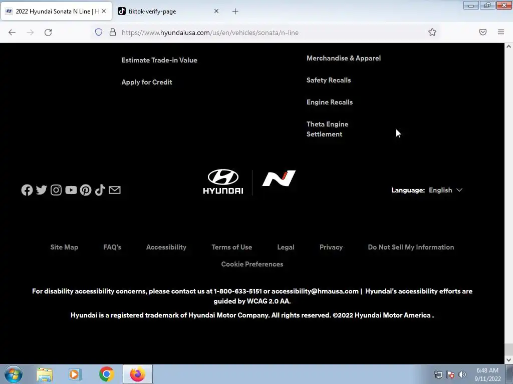The height and width of the screenshot is (384, 513).
Task: Open Hyundai's TikTok footer icon
Action: [x=100, y=189]
